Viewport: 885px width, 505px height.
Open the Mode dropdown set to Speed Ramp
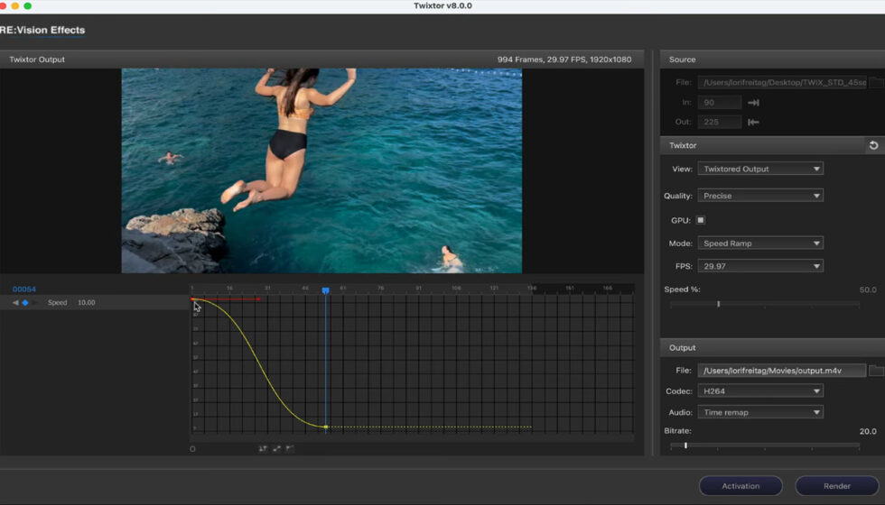[x=759, y=243]
